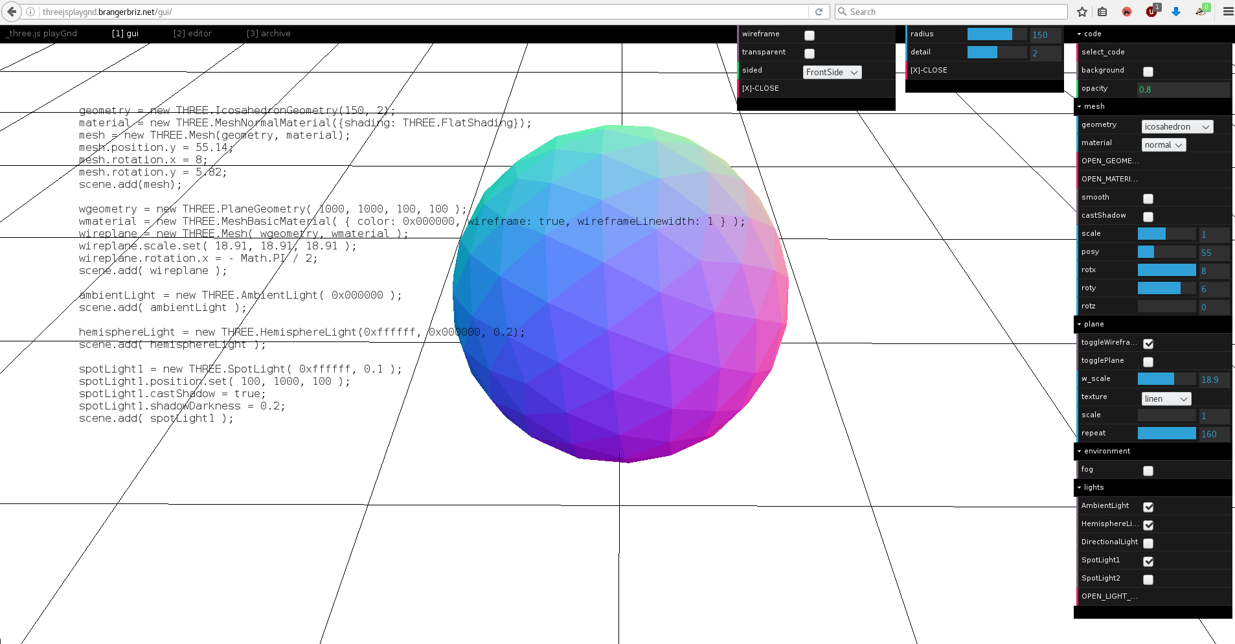
Task: Click the uBlock Origin extension icon
Action: pos(1151,12)
